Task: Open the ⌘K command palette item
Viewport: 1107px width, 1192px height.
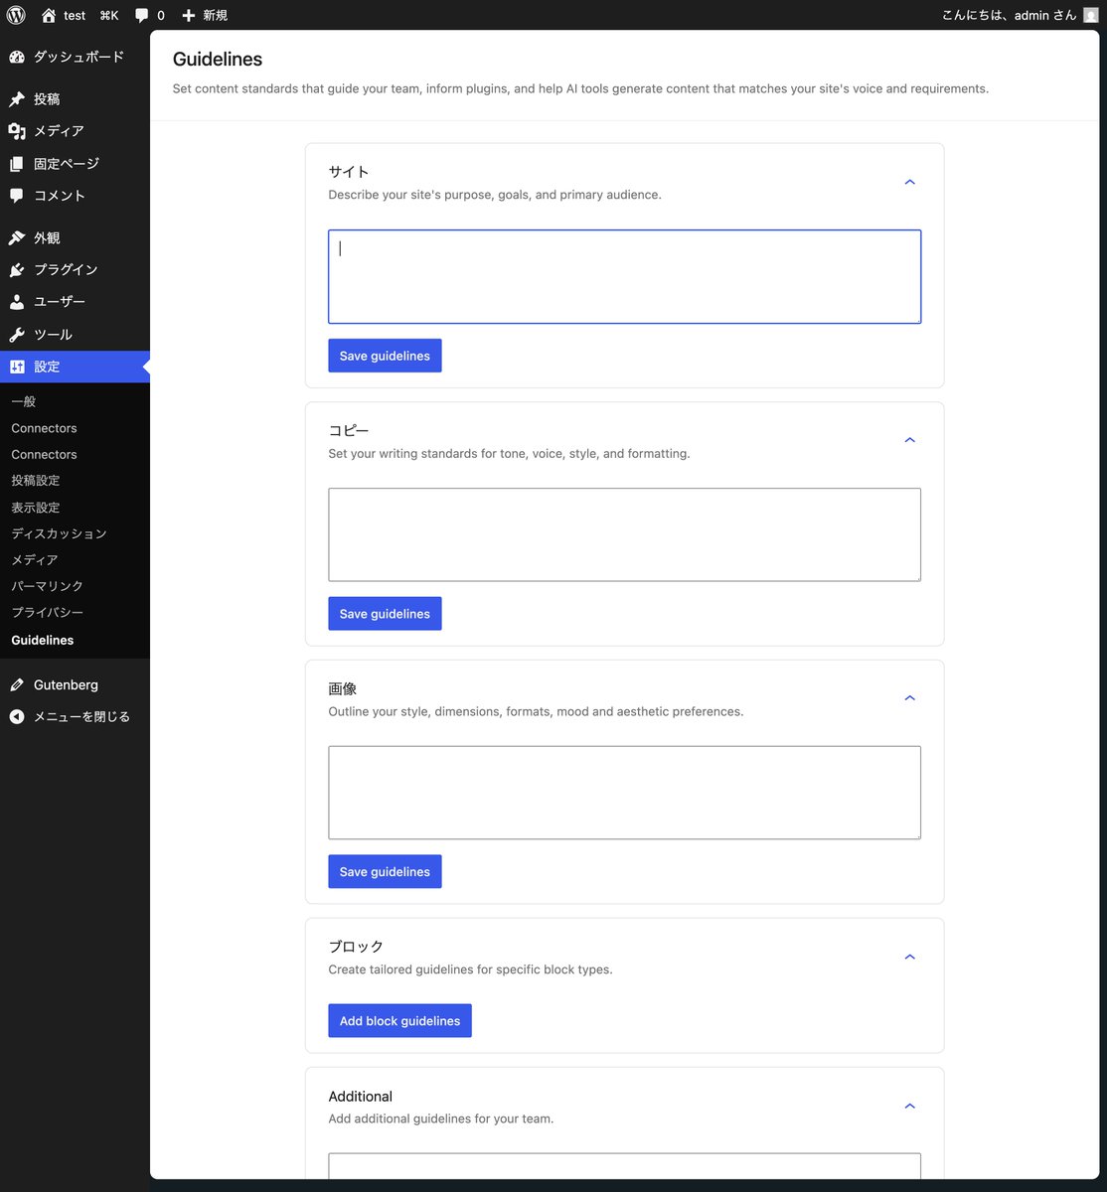Action: pos(109,15)
